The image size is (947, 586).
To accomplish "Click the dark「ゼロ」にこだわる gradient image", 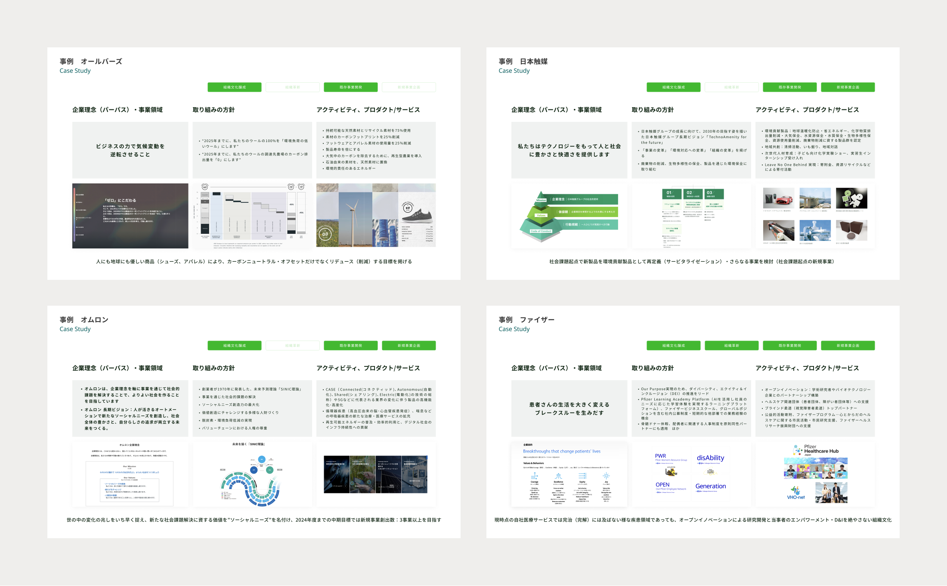I will [x=130, y=216].
